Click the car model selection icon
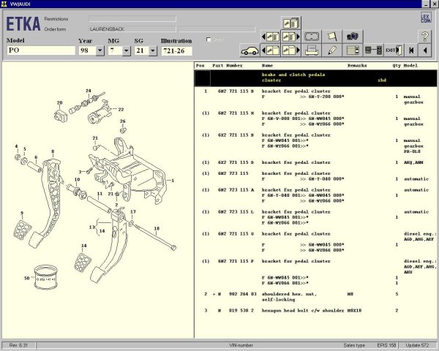Viewport: 439px width, 351px height. click(x=249, y=50)
